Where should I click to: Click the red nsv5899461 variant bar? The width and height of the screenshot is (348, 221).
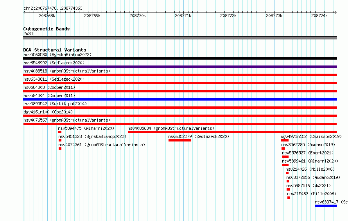click(x=285, y=165)
